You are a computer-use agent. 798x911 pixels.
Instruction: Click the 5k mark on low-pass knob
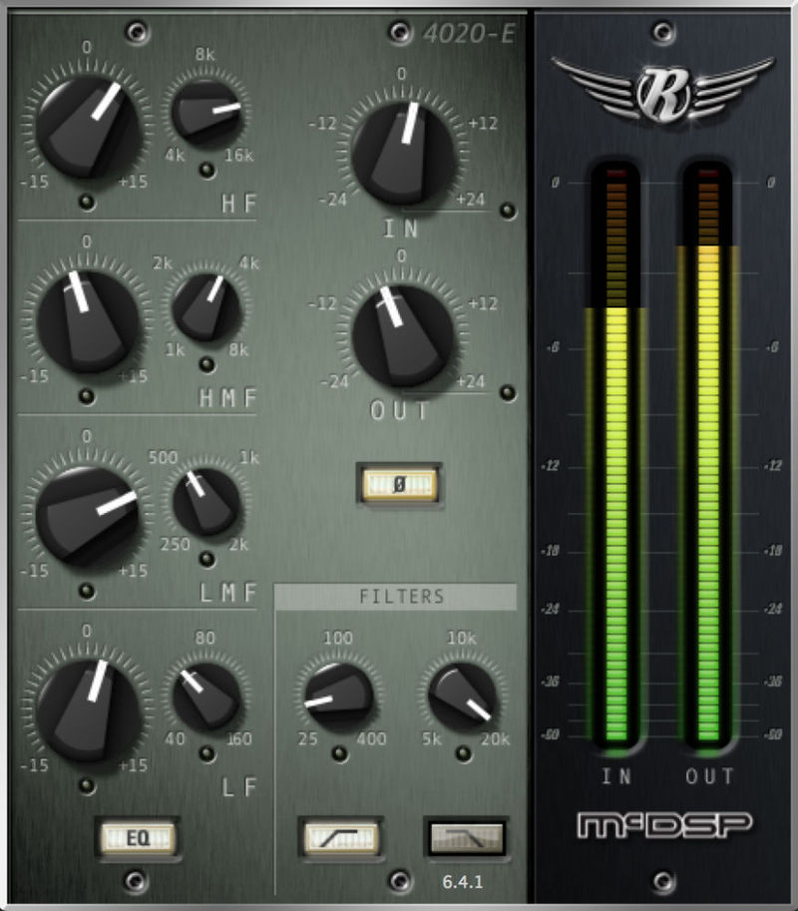432,739
